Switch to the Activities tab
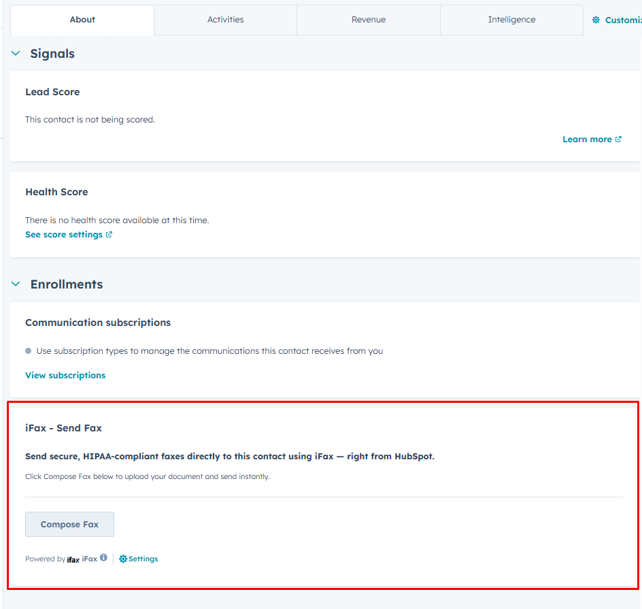Image resolution: width=642 pixels, height=609 pixels. [x=225, y=20]
